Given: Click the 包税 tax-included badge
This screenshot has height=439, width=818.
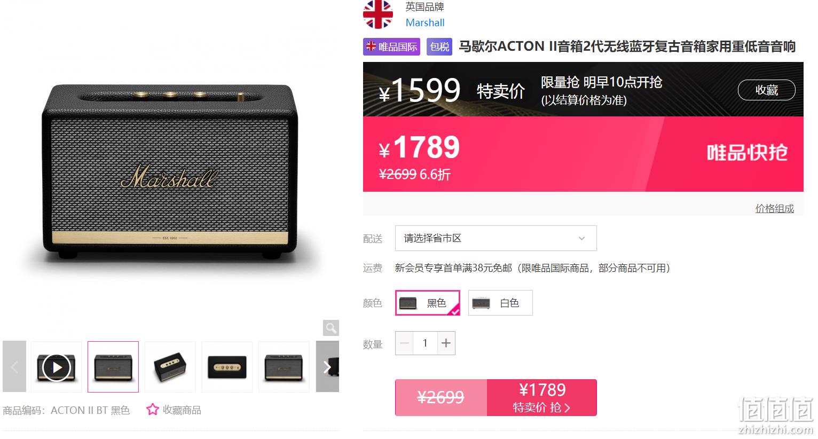Looking at the screenshot, I should 439,46.
